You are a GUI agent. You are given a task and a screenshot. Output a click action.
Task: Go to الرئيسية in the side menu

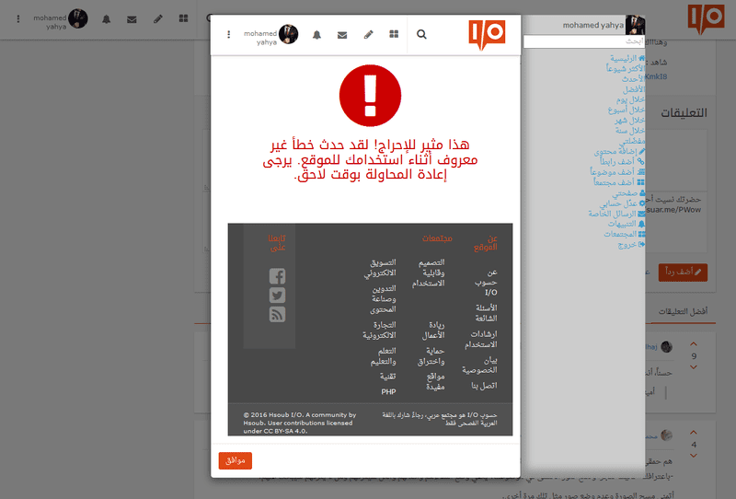(x=627, y=58)
